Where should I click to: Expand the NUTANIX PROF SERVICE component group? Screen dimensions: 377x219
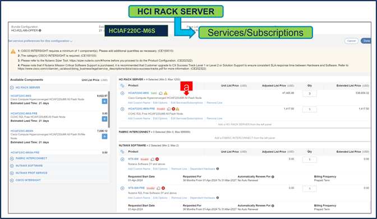12,173
